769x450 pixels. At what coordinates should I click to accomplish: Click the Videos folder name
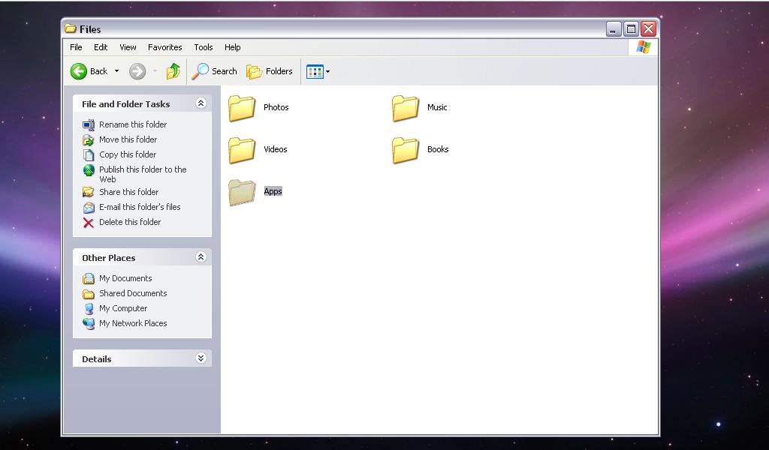click(275, 149)
